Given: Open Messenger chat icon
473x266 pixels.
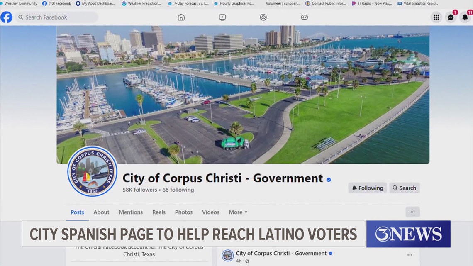Looking at the screenshot, I should [x=451, y=17].
